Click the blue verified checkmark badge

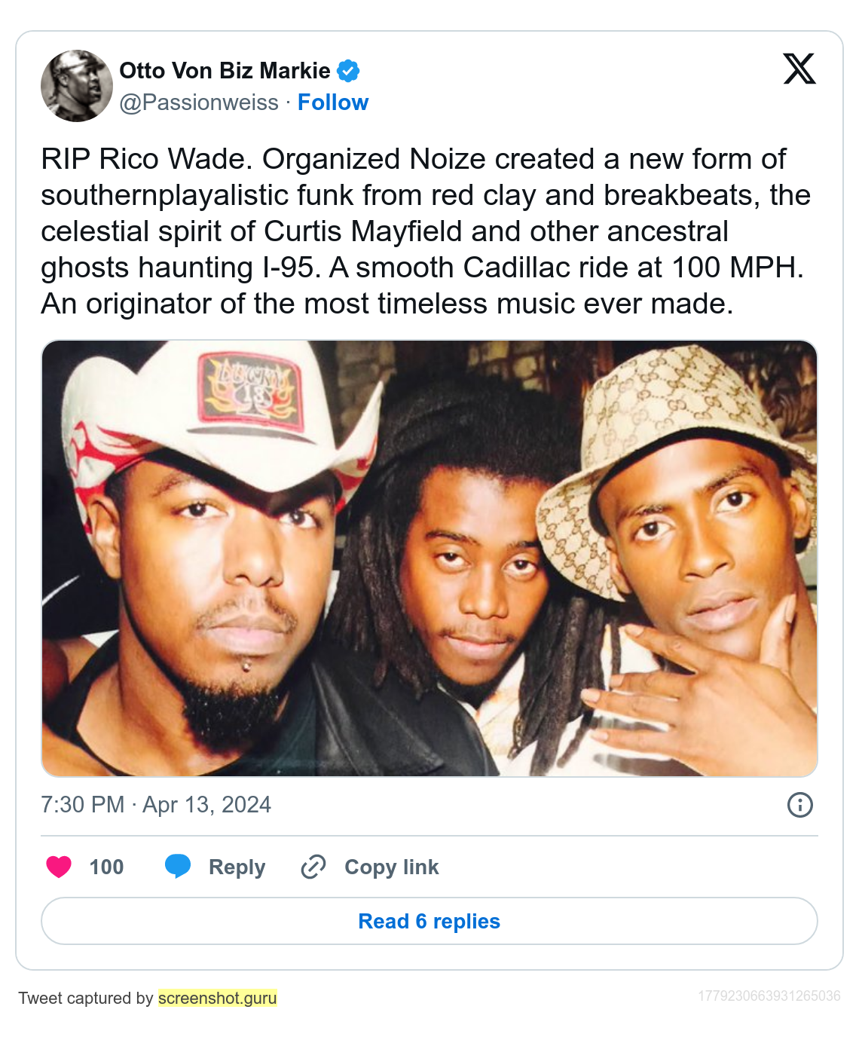tap(348, 71)
